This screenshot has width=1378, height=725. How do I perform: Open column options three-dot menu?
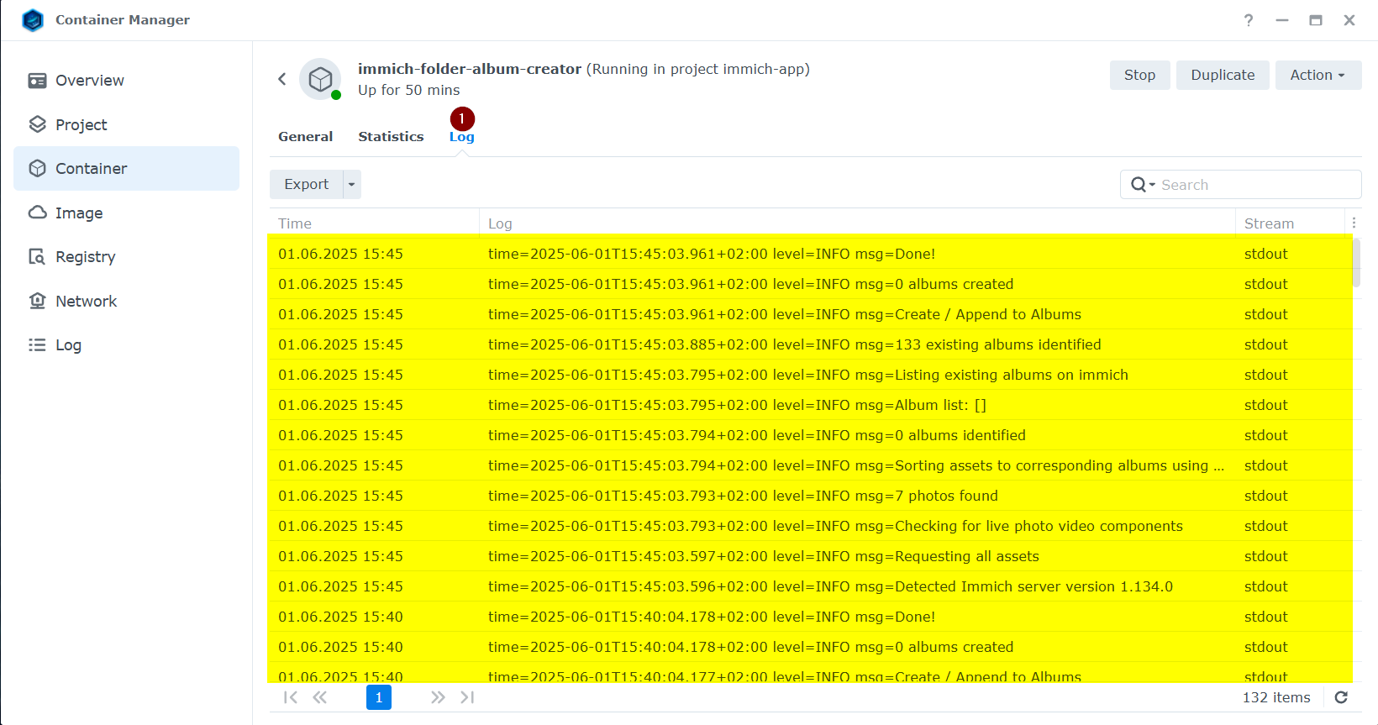pyautogui.click(x=1354, y=223)
